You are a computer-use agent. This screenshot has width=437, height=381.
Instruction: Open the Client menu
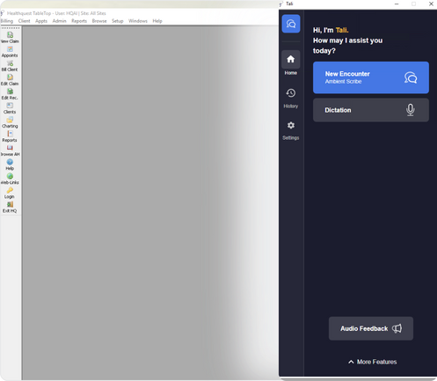tap(24, 21)
